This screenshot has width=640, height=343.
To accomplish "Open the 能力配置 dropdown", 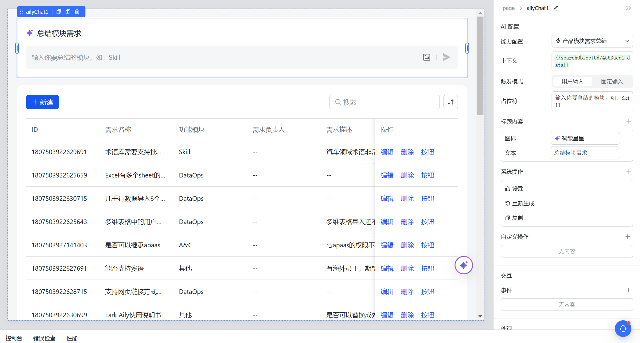I will pyautogui.click(x=592, y=41).
